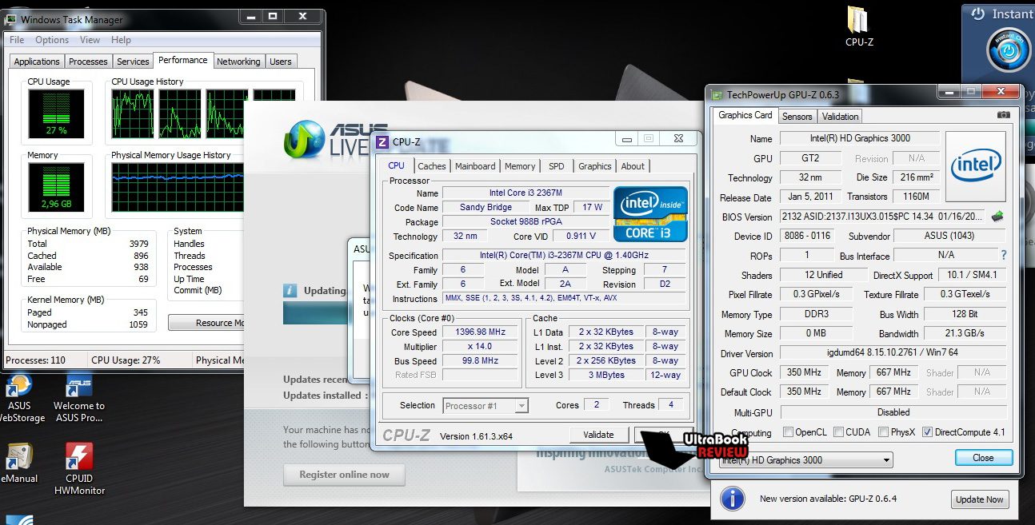
Task: Click the Bandwidth value 21.3 GB/s
Action: [966, 334]
